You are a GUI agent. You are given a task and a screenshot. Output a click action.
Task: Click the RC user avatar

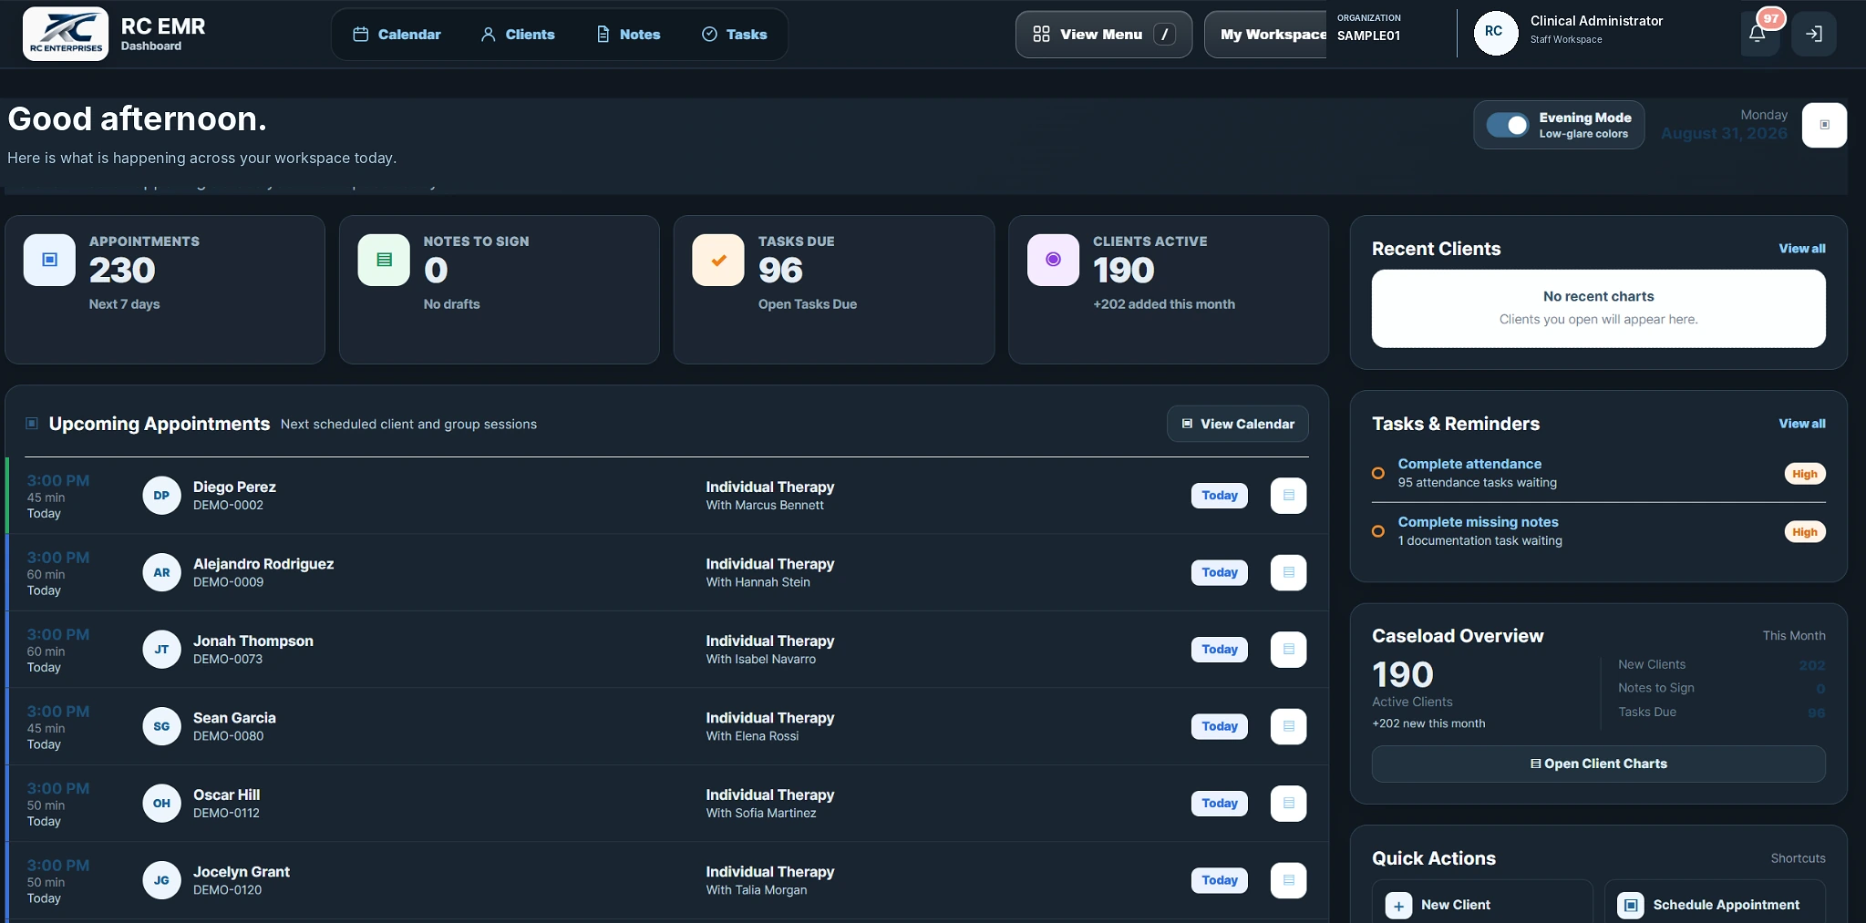click(x=1495, y=32)
